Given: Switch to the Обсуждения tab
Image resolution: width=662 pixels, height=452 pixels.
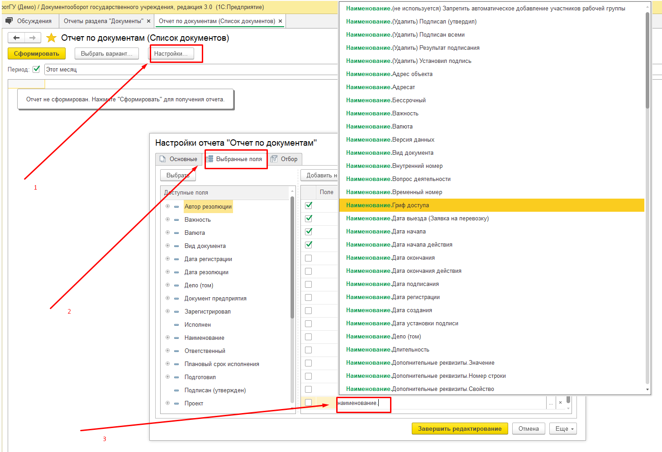Looking at the screenshot, I should (30, 21).
